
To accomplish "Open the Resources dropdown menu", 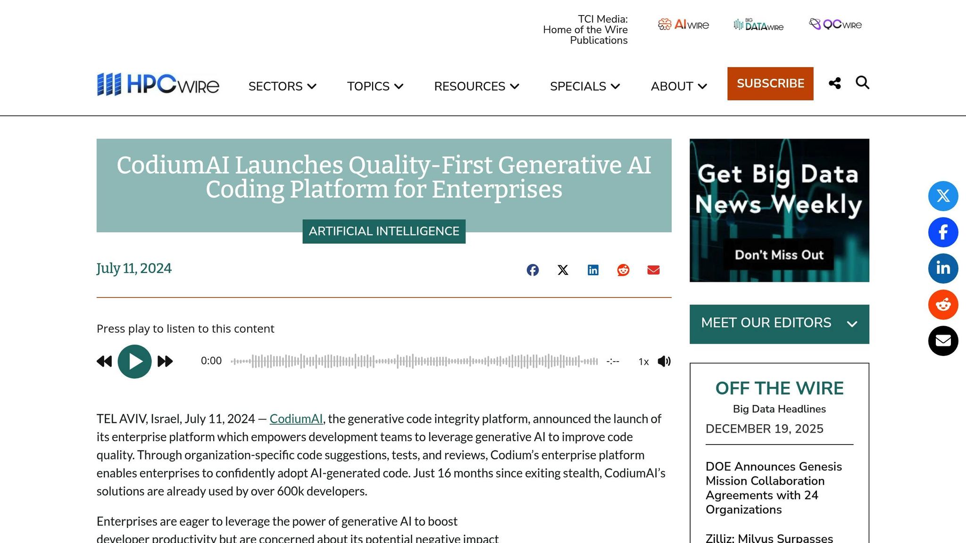I will click(476, 86).
